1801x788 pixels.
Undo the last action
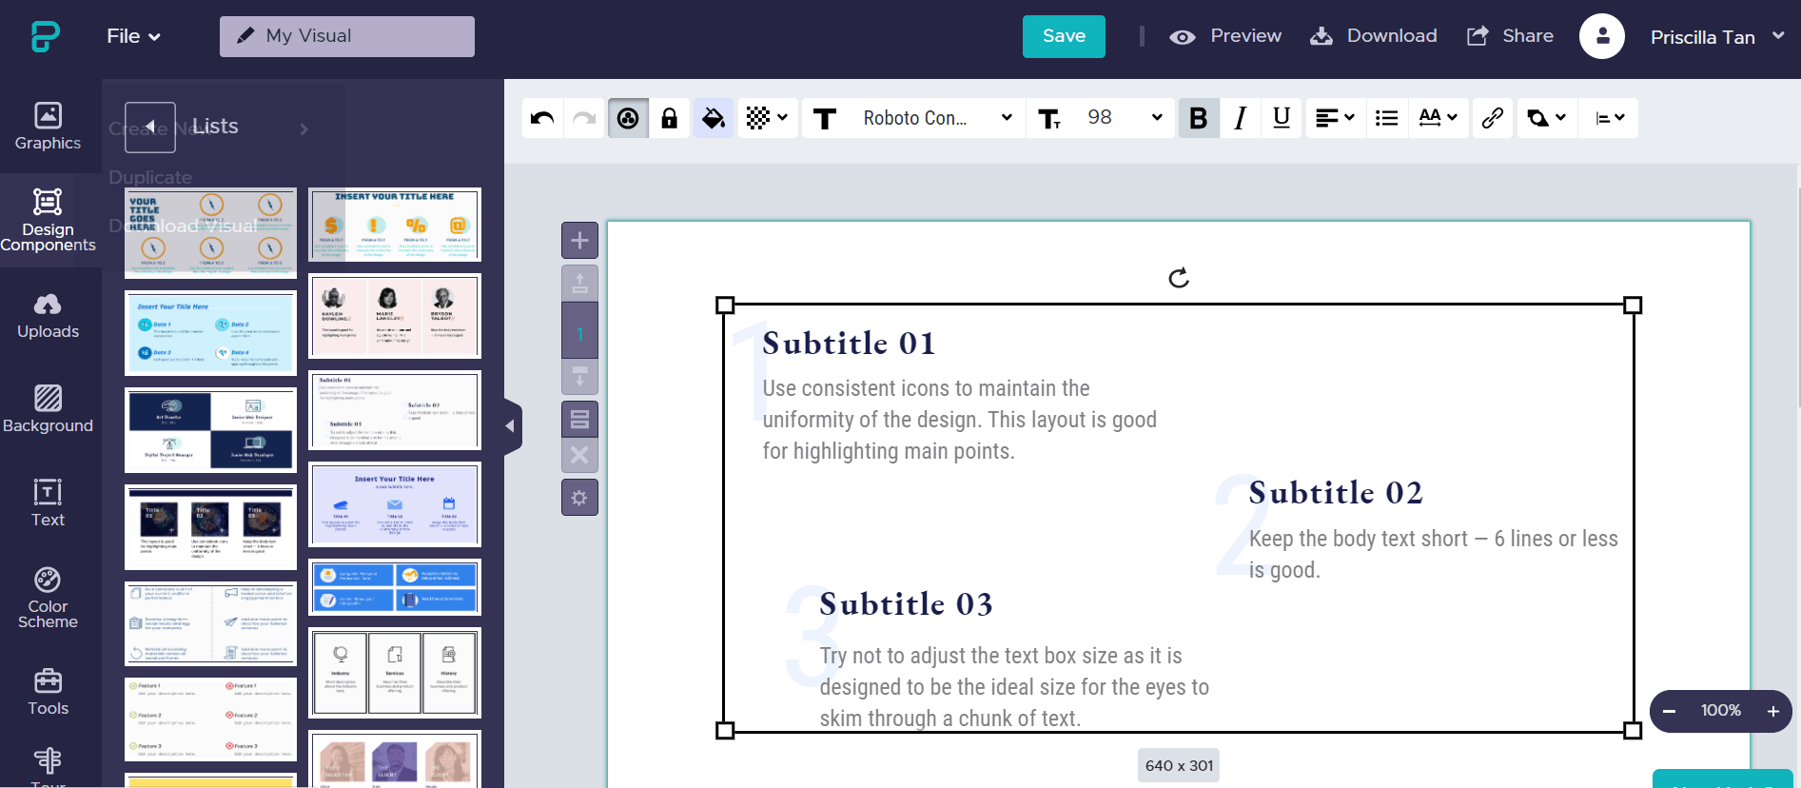pos(542,118)
